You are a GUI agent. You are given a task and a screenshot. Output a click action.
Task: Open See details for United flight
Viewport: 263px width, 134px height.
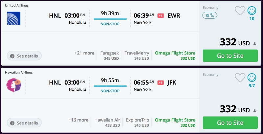point(24,56)
